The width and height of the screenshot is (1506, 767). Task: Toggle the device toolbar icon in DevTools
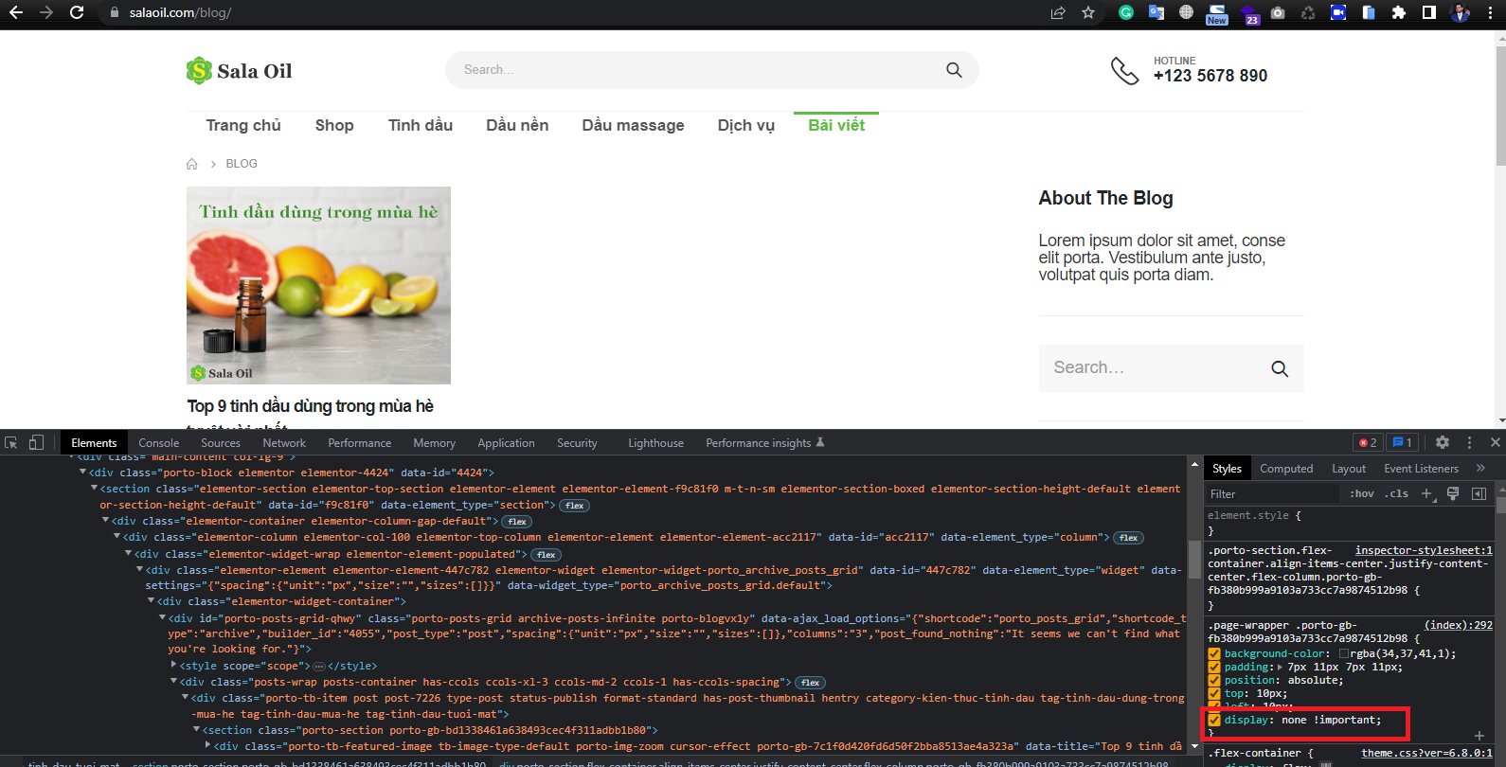(36, 442)
